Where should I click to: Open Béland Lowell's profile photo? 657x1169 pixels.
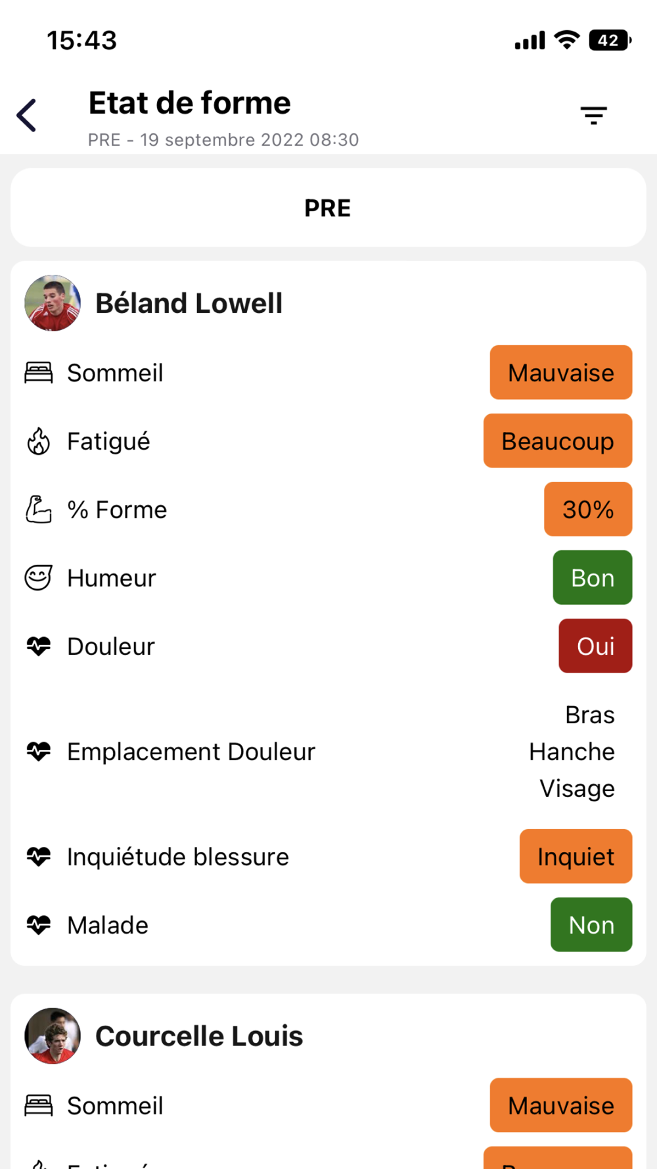[x=53, y=303]
